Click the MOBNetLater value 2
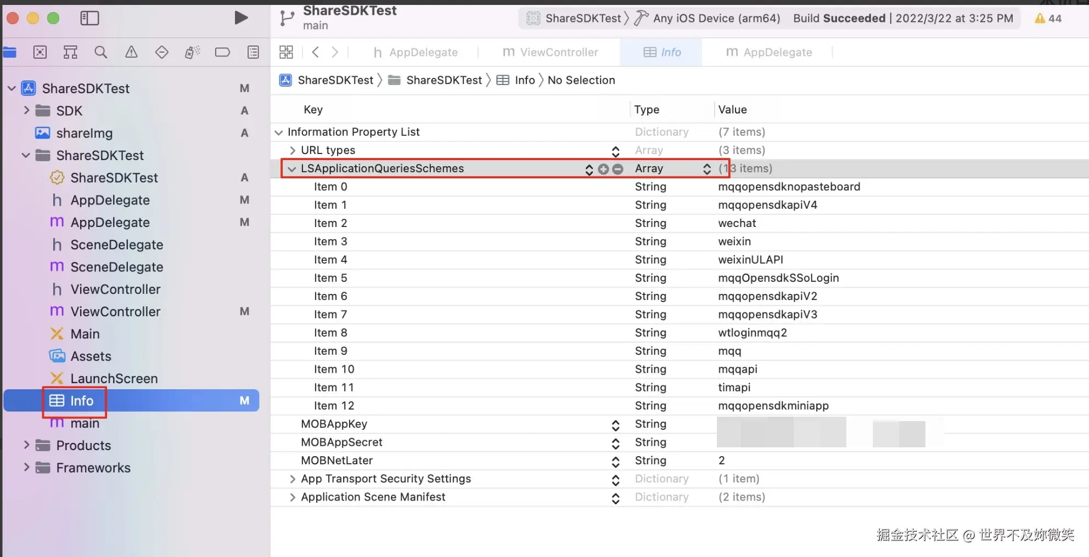The image size is (1089, 557). click(722, 461)
